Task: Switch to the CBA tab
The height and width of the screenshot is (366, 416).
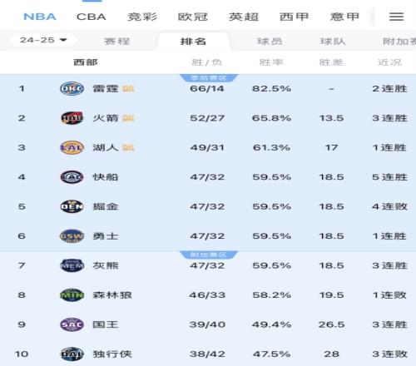Action: pyautogui.click(x=92, y=17)
